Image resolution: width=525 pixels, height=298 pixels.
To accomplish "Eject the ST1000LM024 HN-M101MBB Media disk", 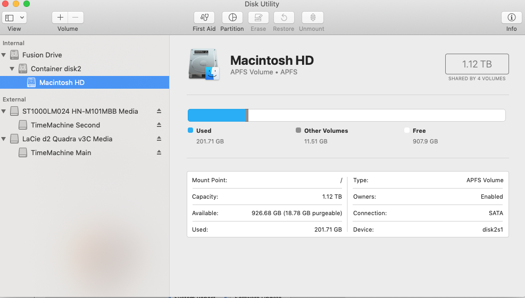I will (159, 111).
